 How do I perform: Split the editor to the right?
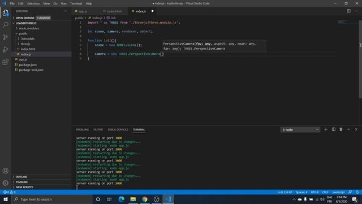pyautogui.click(x=348, y=11)
